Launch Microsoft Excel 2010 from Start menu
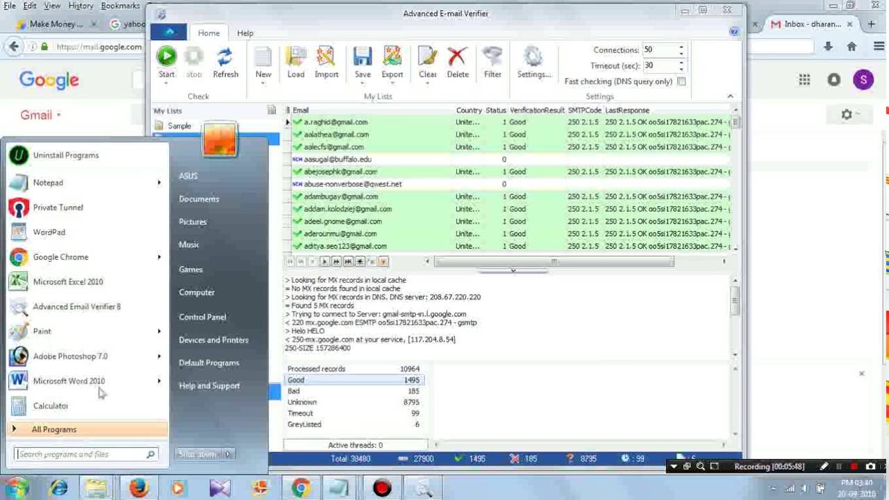The image size is (889, 500). pos(68,281)
